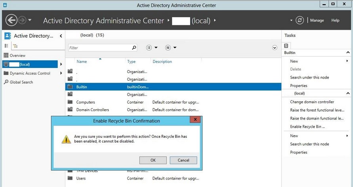353x187 pixels.
Task: Click the Forward navigation arrow
Action: [22, 20]
